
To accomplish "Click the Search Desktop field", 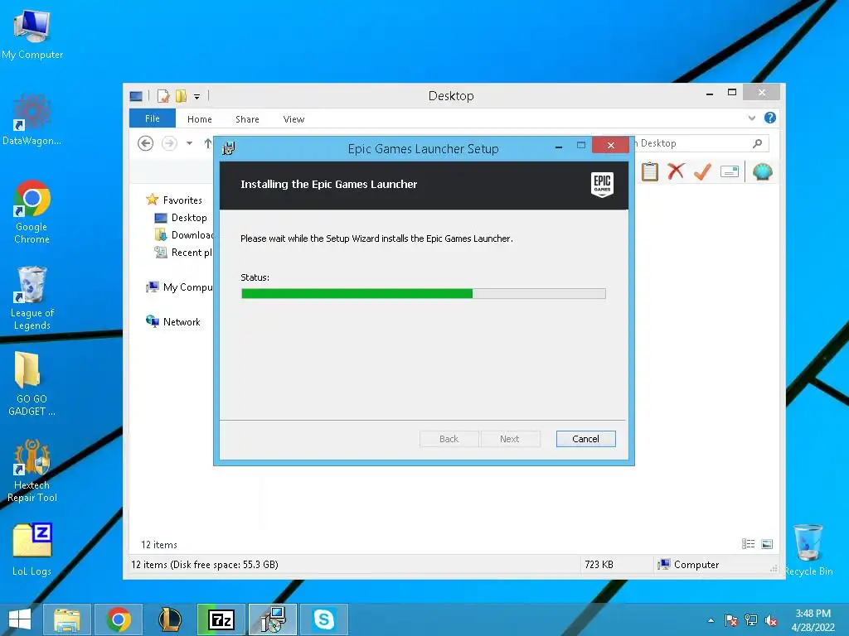I will 701,143.
